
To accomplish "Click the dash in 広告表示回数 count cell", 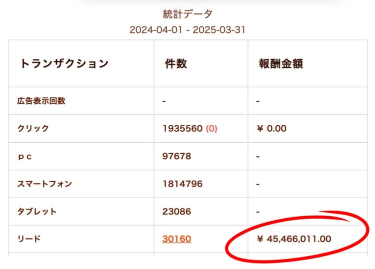I will [x=164, y=101].
